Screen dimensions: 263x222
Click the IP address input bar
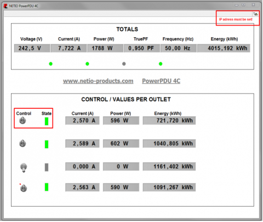[128, 14]
